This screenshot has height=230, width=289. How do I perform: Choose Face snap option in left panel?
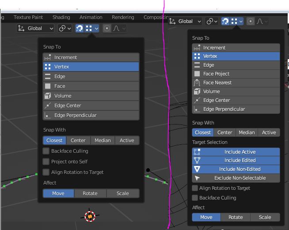[91, 86]
